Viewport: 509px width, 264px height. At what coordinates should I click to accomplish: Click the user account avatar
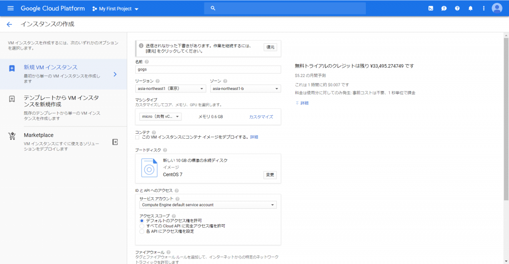(x=497, y=8)
